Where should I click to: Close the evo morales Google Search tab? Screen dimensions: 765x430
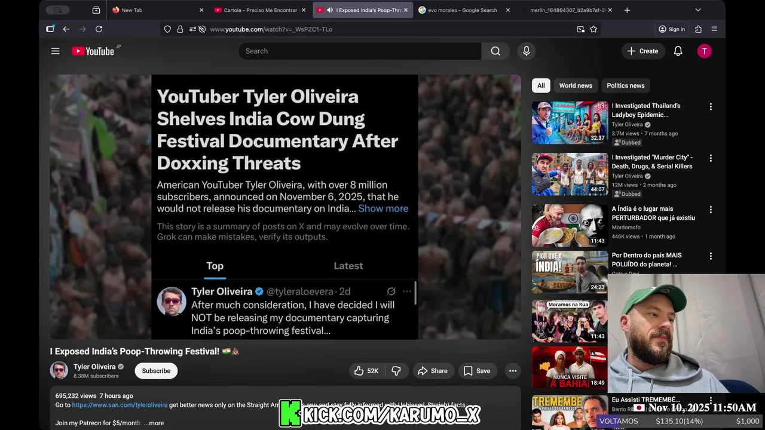point(508,10)
